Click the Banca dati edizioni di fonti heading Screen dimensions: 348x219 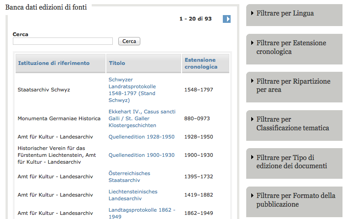pos(46,7)
